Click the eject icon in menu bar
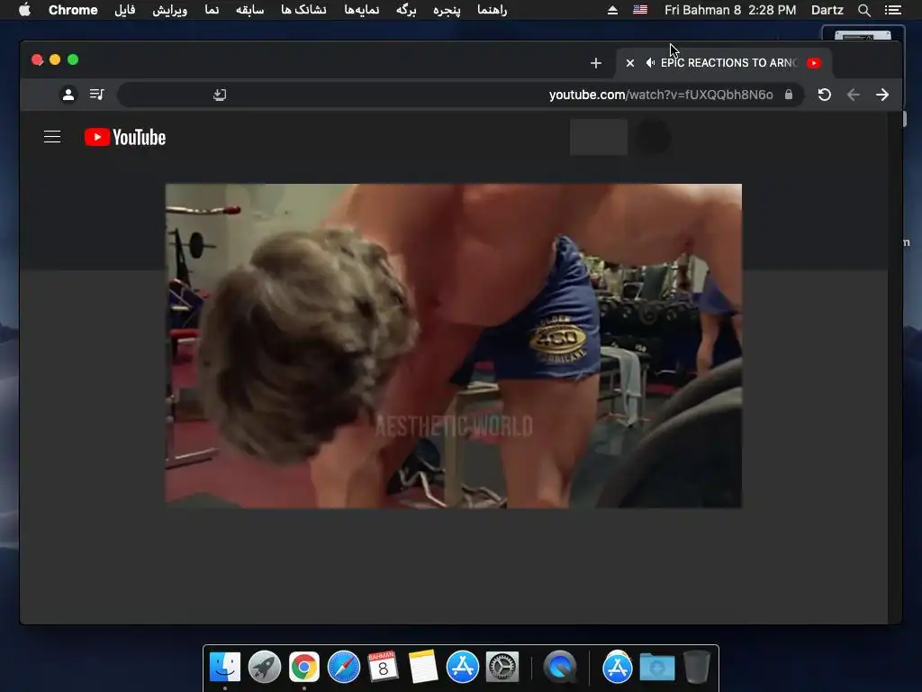Image resolution: width=922 pixels, height=692 pixels. [x=612, y=10]
